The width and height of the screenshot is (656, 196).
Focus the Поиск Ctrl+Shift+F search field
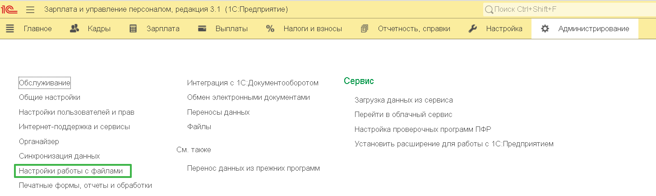568,9
